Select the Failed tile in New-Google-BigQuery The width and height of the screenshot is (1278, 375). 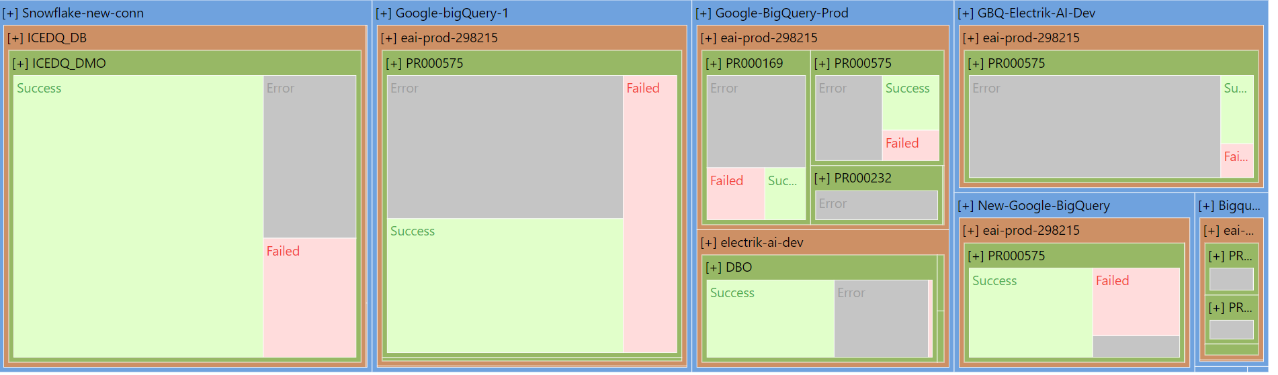(1136, 302)
